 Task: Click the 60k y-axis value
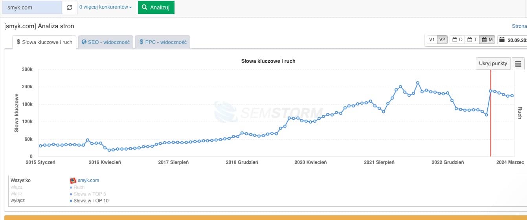click(x=28, y=139)
